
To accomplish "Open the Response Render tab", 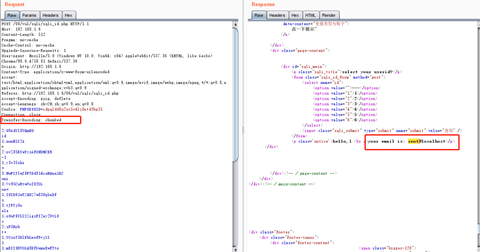I will pos(329,15).
